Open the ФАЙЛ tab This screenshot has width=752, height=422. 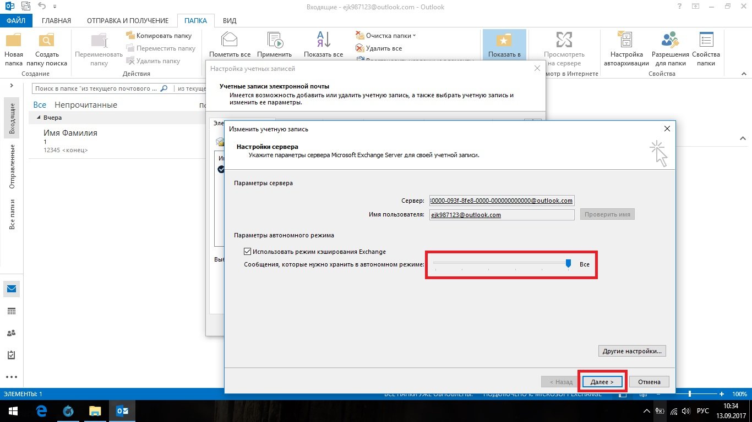click(17, 21)
